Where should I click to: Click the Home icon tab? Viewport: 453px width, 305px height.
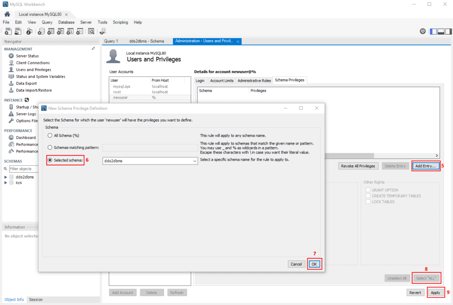tap(7, 14)
